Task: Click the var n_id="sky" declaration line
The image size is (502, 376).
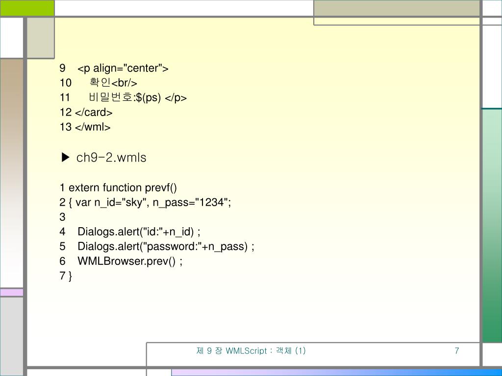Action: click(x=145, y=202)
